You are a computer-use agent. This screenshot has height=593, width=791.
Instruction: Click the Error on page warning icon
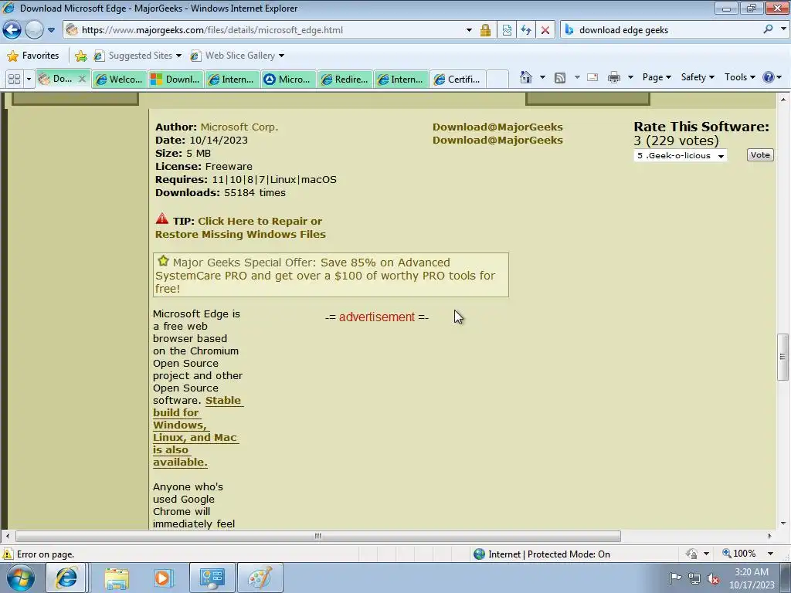tap(8, 554)
